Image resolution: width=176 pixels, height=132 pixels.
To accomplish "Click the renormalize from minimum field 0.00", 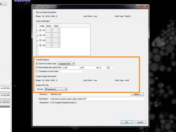I will (x=71, y=67).
